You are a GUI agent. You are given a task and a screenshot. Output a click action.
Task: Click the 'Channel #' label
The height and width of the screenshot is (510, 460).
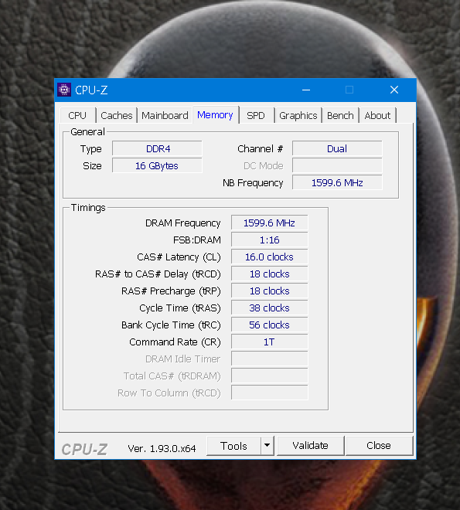click(261, 149)
